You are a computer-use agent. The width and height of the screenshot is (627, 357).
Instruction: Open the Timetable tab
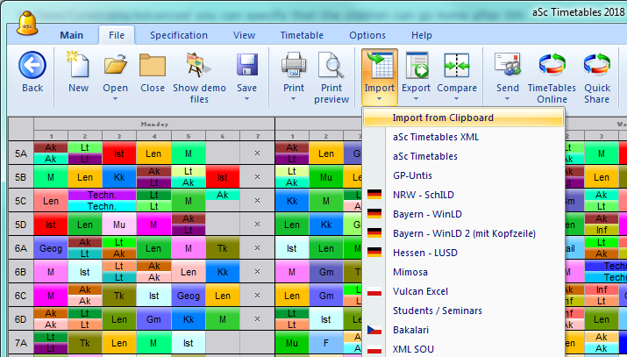[302, 35]
